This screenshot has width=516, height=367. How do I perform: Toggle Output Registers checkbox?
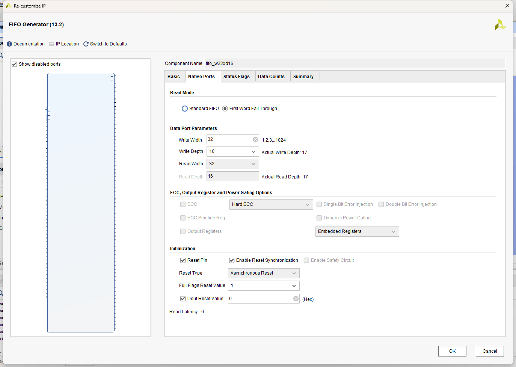pos(183,231)
